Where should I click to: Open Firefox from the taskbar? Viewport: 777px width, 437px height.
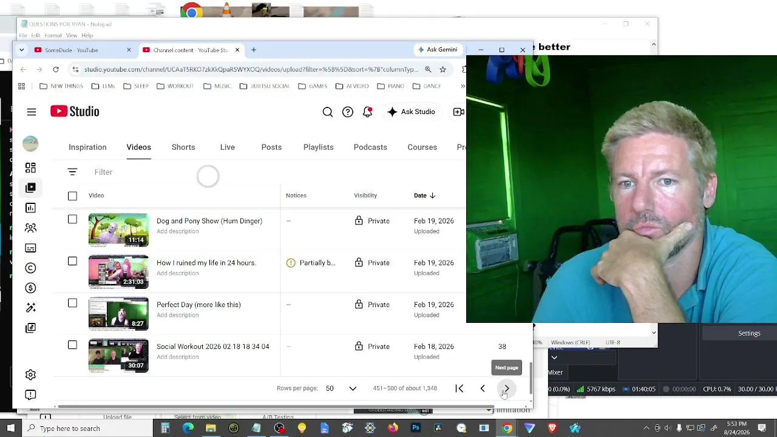click(393, 429)
